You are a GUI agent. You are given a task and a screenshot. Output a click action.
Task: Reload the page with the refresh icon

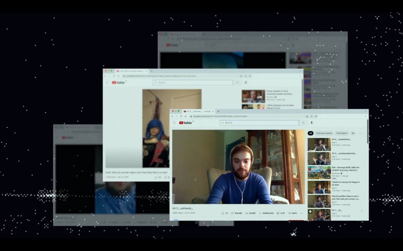click(181, 116)
